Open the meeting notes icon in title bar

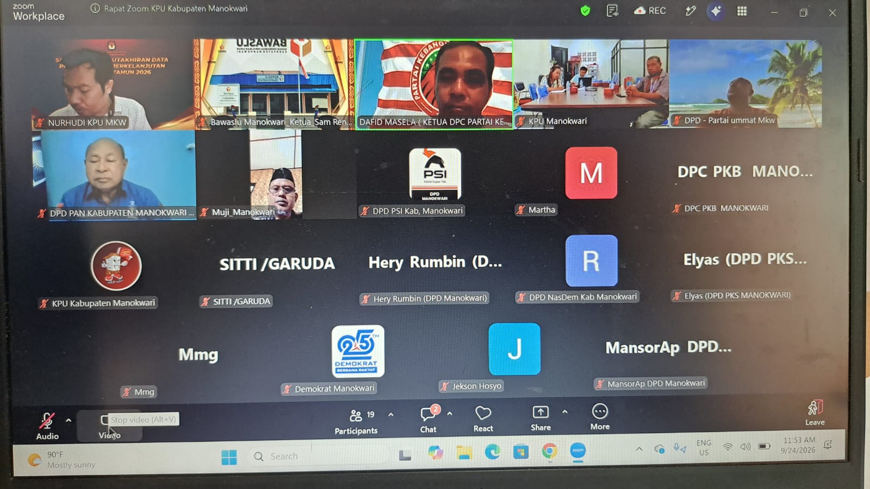[612, 11]
